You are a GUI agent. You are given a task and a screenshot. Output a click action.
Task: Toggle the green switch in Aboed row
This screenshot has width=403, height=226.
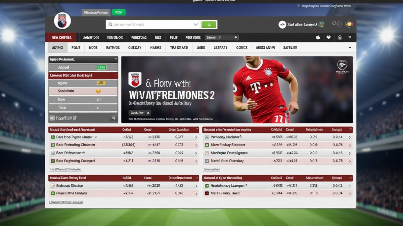point(101,67)
